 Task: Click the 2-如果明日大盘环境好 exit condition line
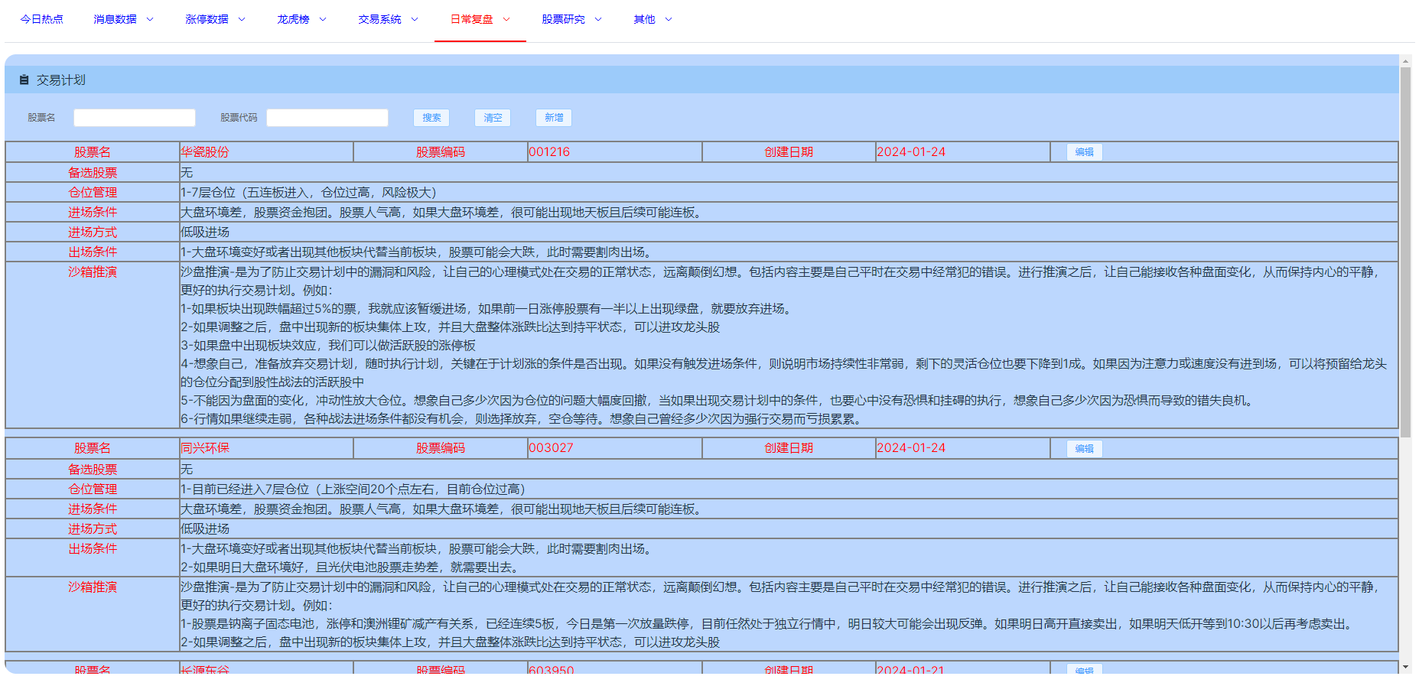pyautogui.click(x=351, y=567)
